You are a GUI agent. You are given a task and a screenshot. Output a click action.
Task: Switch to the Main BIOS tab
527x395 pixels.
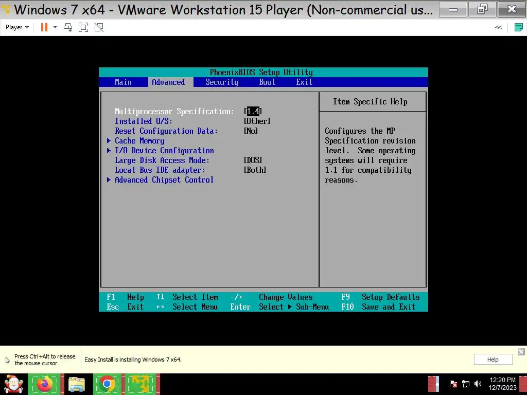tap(124, 82)
